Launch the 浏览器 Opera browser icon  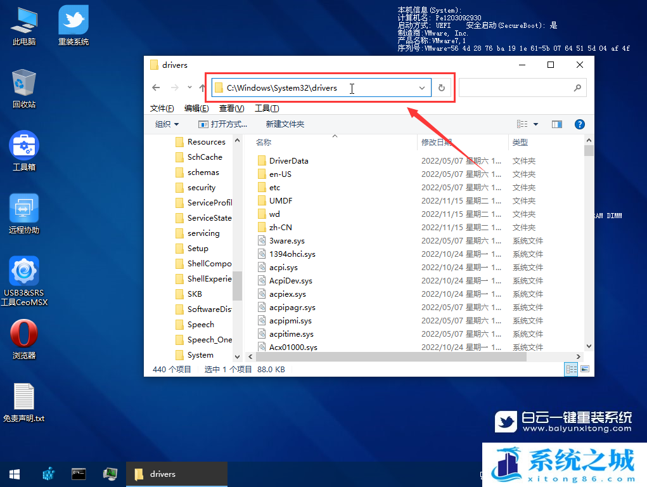pos(24,339)
